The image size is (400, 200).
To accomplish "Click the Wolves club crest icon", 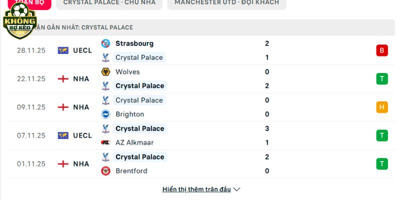I will click(x=105, y=72).
